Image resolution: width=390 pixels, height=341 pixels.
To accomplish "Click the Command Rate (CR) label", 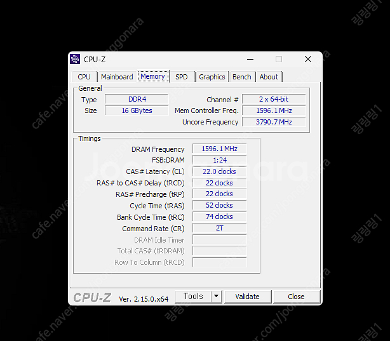I will 153,229.
